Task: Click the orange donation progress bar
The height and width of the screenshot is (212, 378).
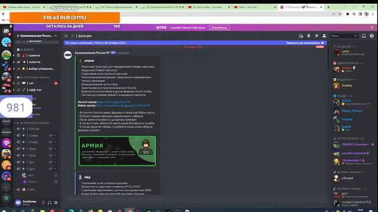Action: [x=65, y=18]
